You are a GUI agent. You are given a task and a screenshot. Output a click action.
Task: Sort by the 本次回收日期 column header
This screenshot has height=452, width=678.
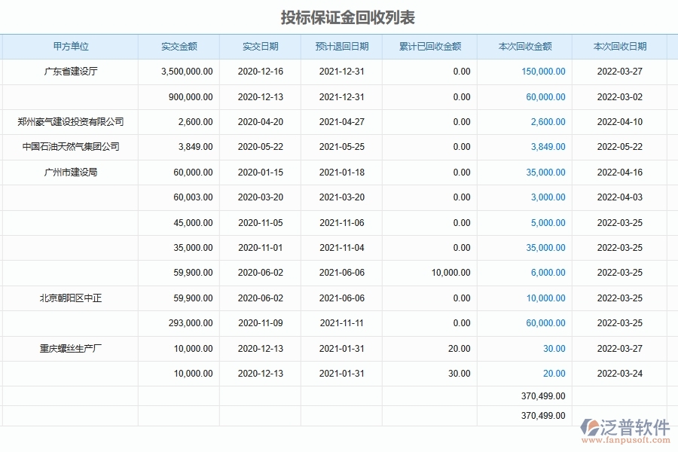click(618, 46)
